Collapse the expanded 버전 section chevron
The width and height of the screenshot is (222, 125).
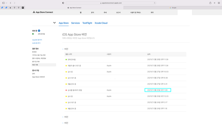point(63,49)
